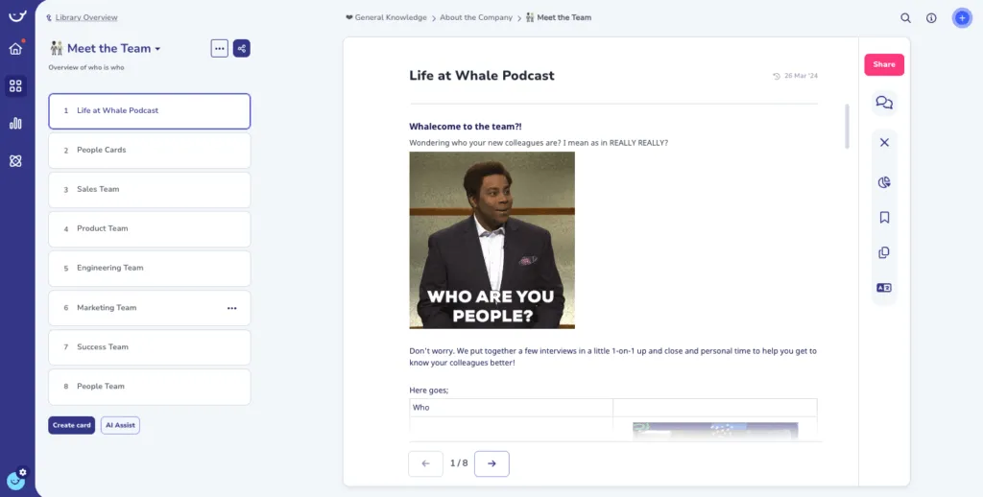Click the duplicate copy icon
The image size is (983, 497).
tap(884, 252)
